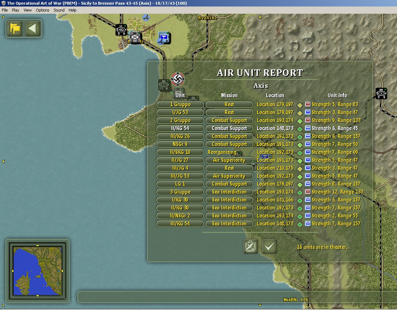Click the top-edge map scroll arrow
The height and width of the screenshot is (310, 397).
pyautogui.click(x=260, y=17)
